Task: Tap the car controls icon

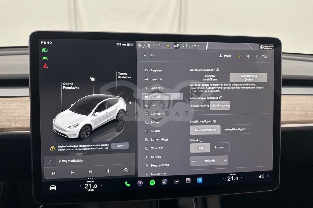Action: pyautogui.click(x=53, y=188)
